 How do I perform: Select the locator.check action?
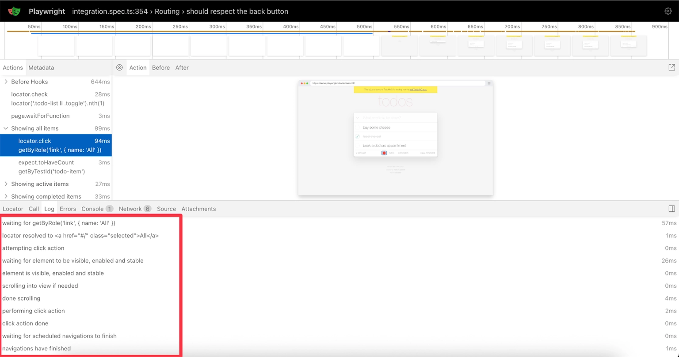[x=56, y=99]
